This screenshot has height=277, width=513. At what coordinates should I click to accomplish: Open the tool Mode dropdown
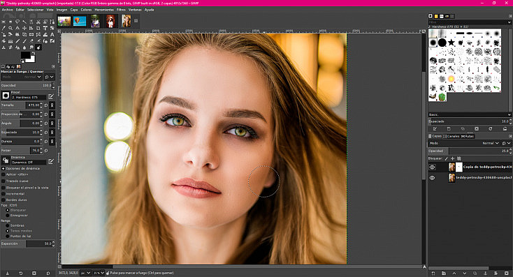[22, 77]
